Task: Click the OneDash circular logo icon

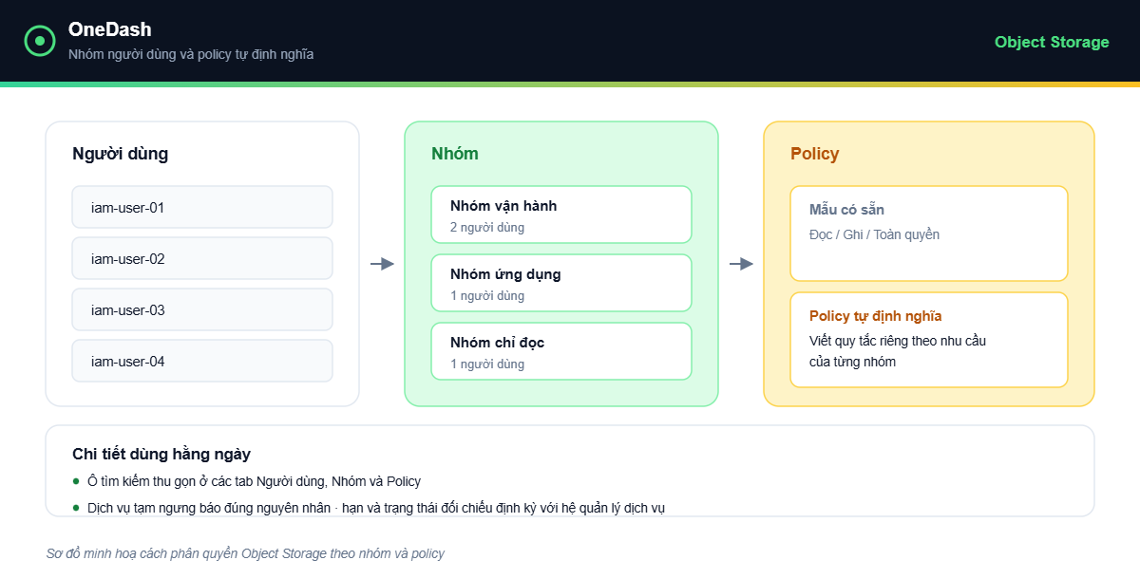Action: pyautogui.click(x=40, y=41)
